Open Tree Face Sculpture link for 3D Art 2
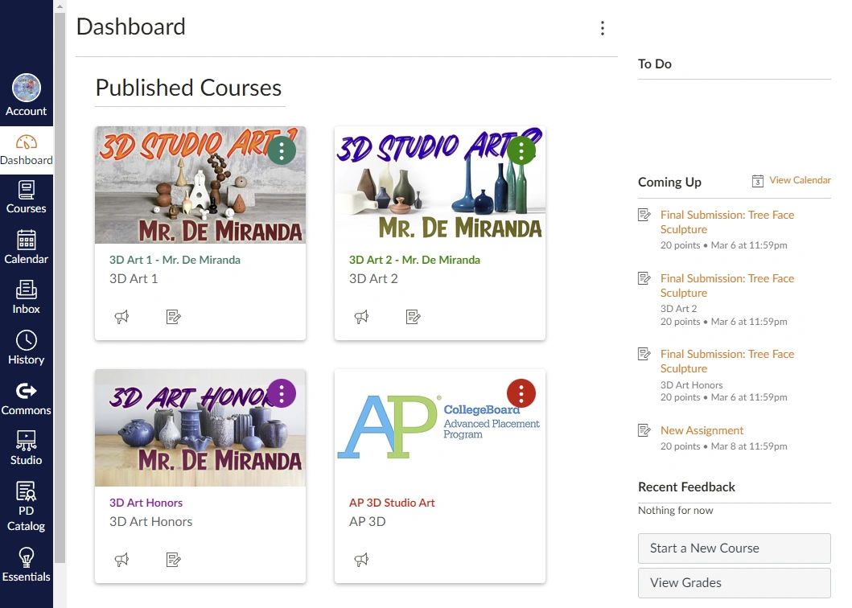The width and height of the screenshot is (852, 608). pos(727,286)
